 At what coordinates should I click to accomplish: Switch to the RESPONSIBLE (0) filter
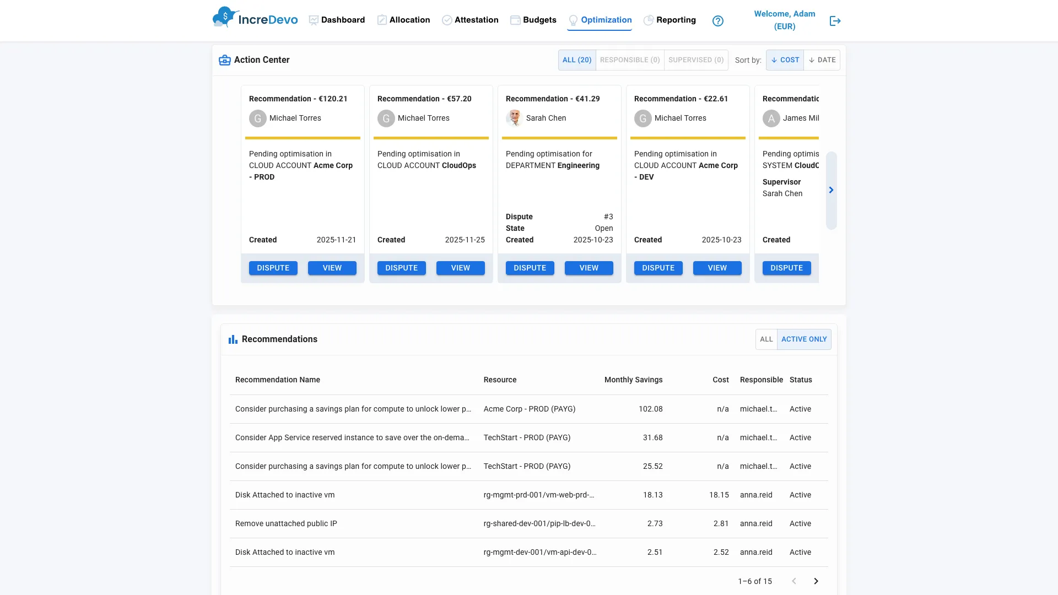(x=630, y=59)
